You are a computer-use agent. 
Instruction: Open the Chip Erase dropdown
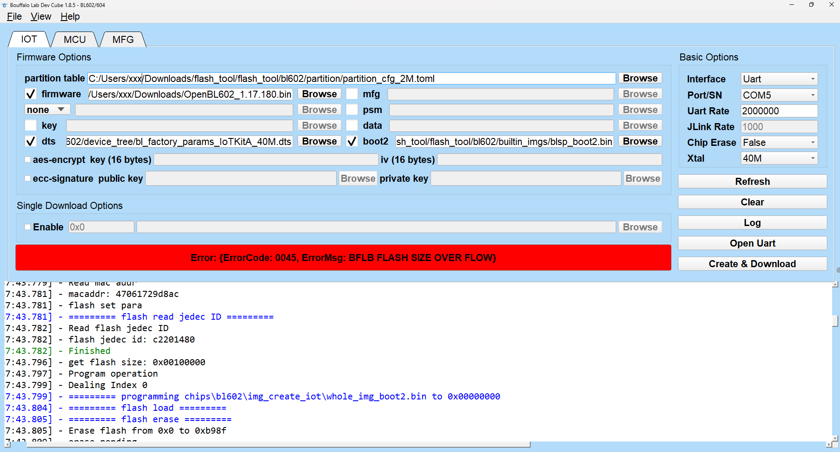779,142
